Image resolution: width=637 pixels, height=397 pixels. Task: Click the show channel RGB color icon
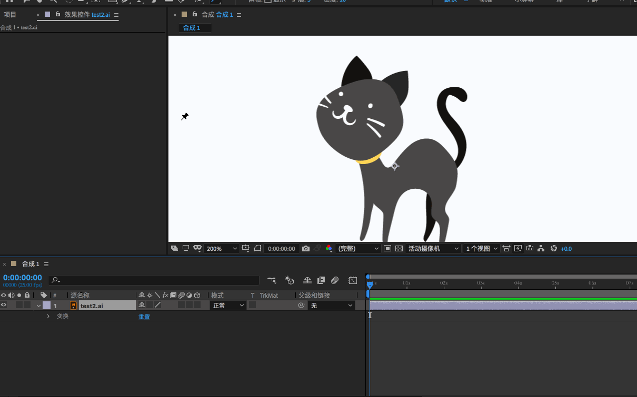point(329,249)
